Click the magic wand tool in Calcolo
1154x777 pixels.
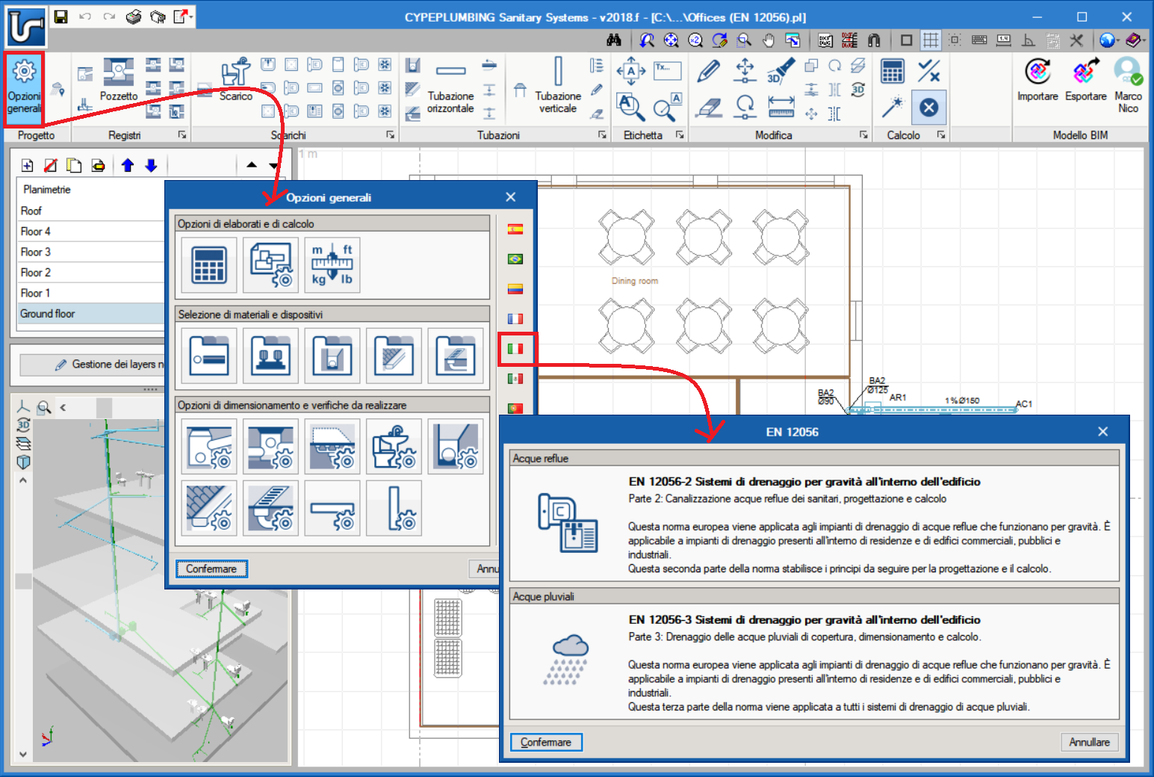point(893,108)
